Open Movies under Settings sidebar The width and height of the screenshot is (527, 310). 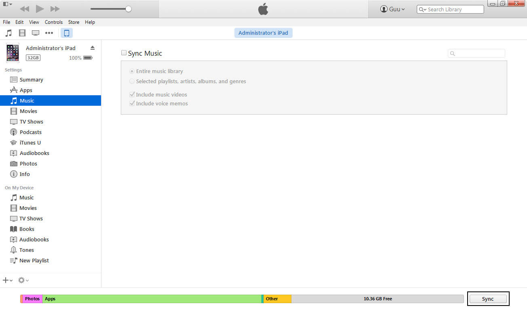[51, 111]
